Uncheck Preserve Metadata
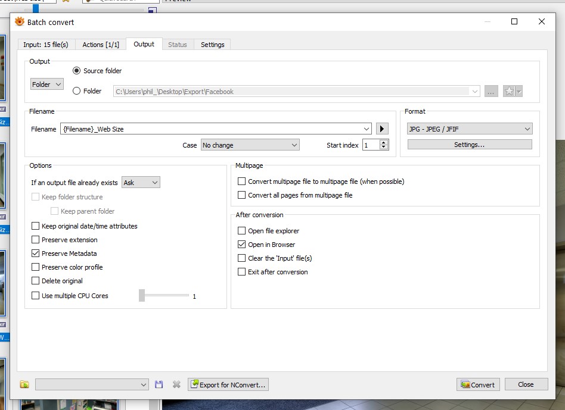Screen dimensions: 565x410 35,253
